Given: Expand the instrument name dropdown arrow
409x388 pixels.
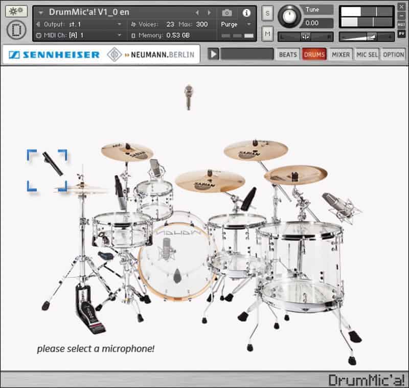Looking at the screenshot, I should 41,13.
